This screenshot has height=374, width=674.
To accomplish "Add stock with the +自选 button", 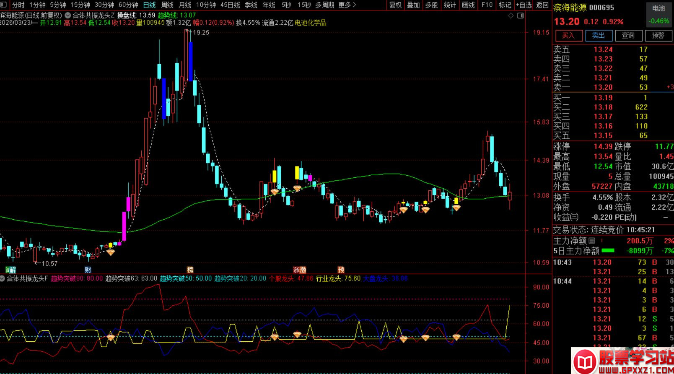I will (x=524, y=5).
